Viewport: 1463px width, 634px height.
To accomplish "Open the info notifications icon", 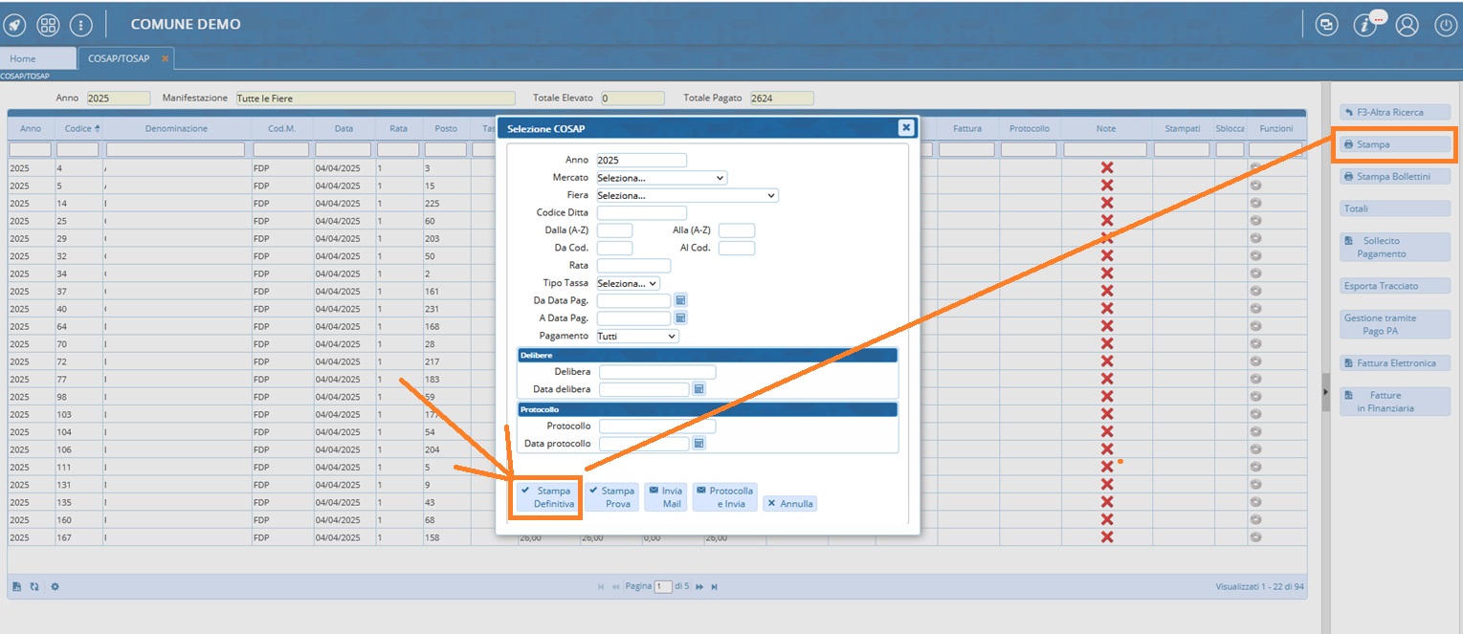I will tap(1364, 25).
